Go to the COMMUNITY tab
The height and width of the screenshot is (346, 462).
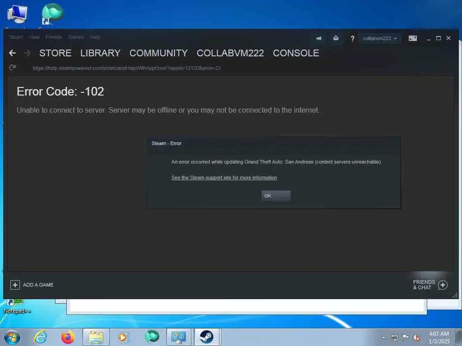click(x=158, y=53)
